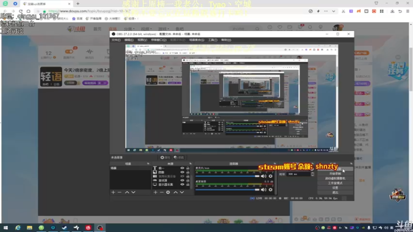Screen dimensions: 413x232
Task: Click the microphone volume slider
Action: 227,176
